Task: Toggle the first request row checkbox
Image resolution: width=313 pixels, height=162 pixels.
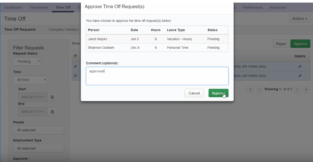Action: tap(76, 66)
